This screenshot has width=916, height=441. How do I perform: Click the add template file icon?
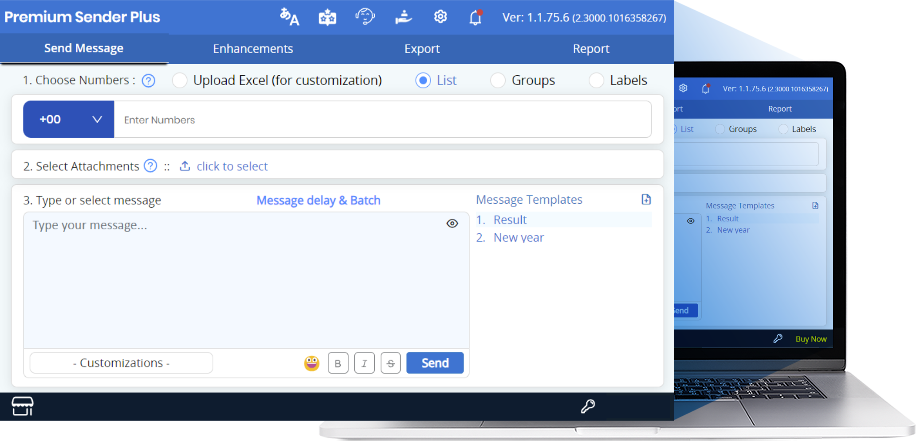click(x=646, y=200)
